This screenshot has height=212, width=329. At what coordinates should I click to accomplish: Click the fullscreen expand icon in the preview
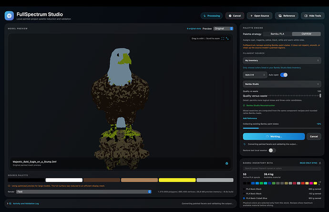click(223, 39)
